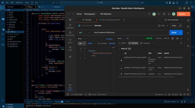Add a new request tab with the plus icon
Image resolution: width=195 pixels, height=108 pixels.
pos(123,20)
